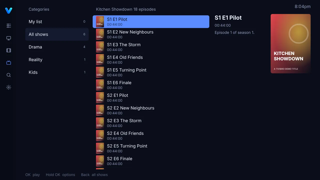Open the TV guide list icon in sidebar
The width and height of the screenshot is (320, 180).
point(9,26)
